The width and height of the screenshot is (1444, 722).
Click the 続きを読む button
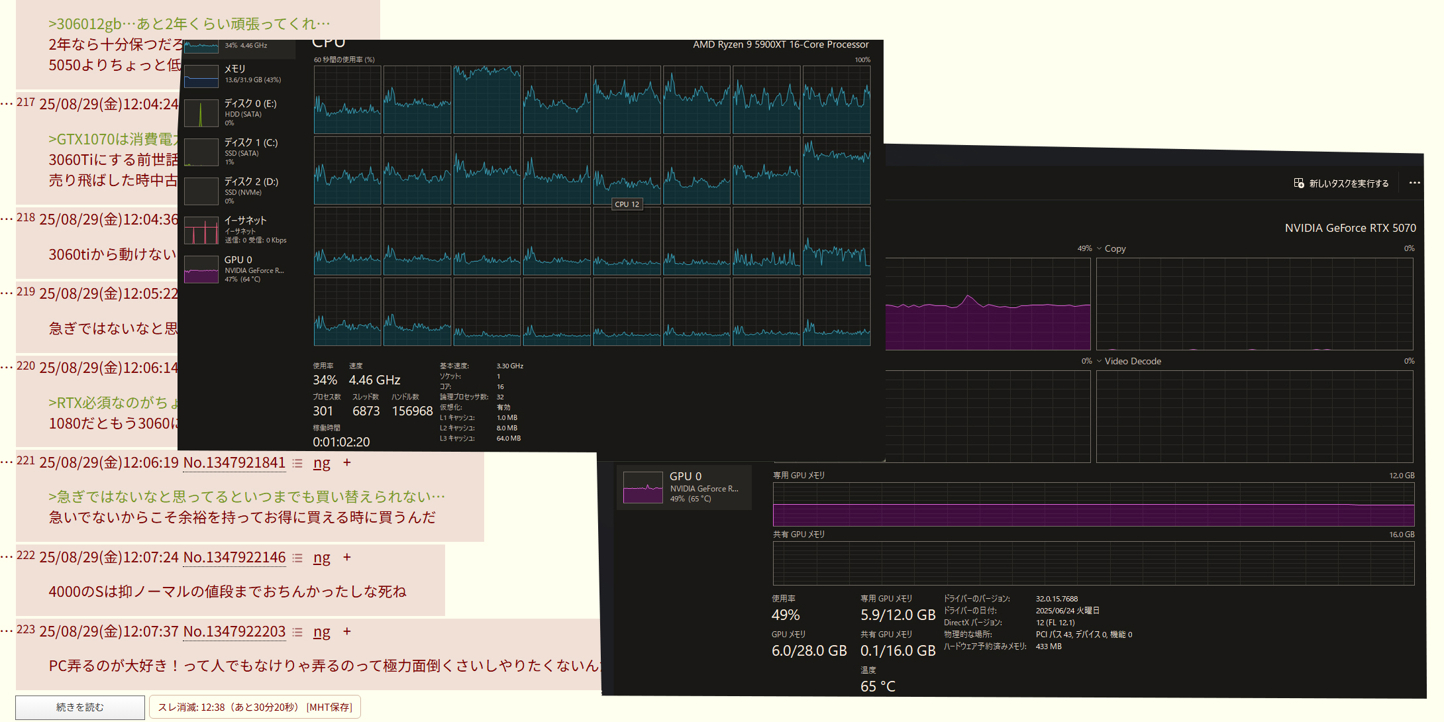pyautogui.click(x=80, y=707)
